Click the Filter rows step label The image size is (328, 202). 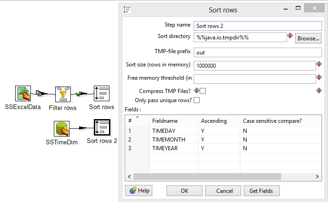tap(63, 108)
